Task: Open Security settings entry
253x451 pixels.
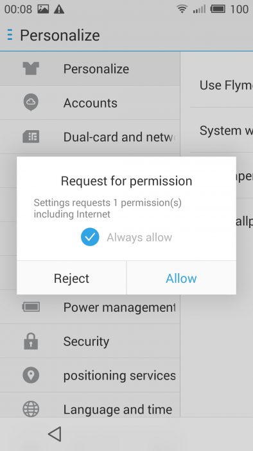Action: (90, 341)
